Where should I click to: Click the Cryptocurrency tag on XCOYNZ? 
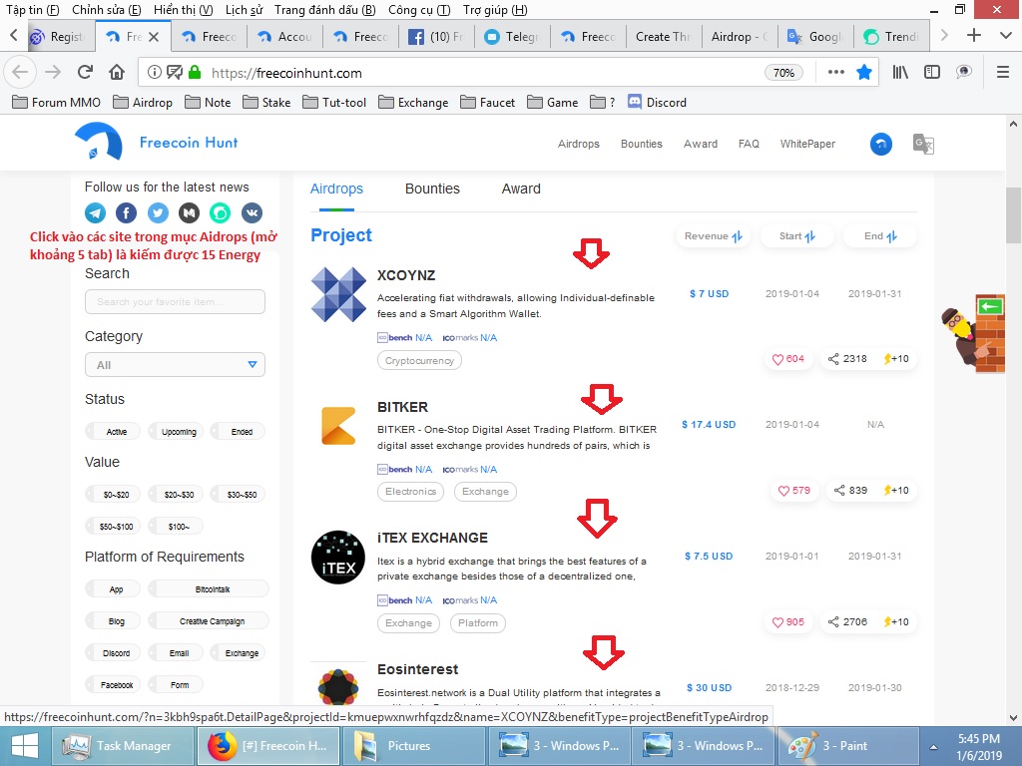pyautogui.click(x=419, y=361)
